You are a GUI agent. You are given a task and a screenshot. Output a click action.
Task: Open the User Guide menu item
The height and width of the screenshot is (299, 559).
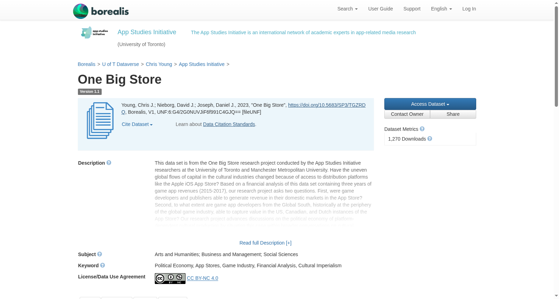click(380, 9)
